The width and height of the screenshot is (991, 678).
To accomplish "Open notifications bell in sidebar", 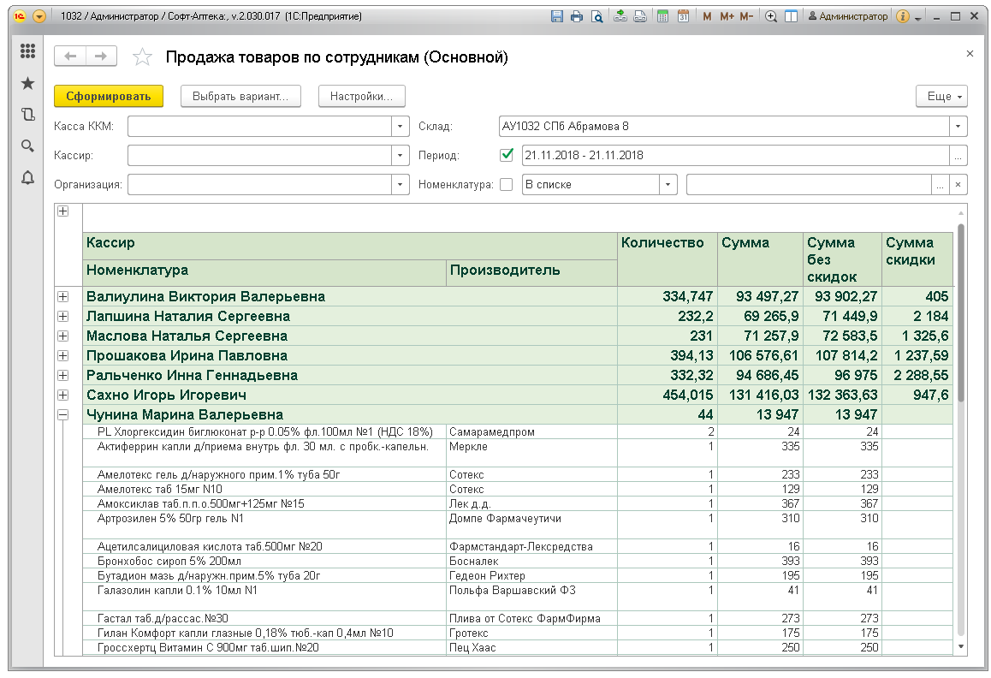I will (27, 177).
